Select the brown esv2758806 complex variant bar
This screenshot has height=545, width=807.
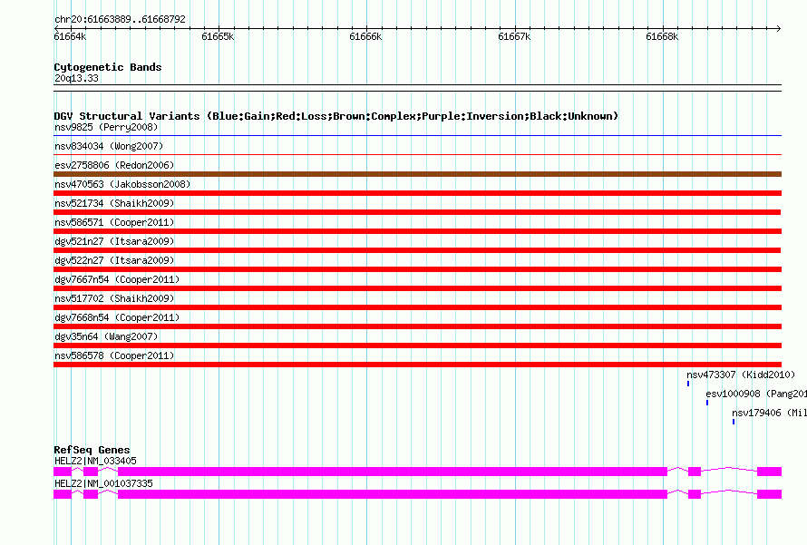coord(417,174)
